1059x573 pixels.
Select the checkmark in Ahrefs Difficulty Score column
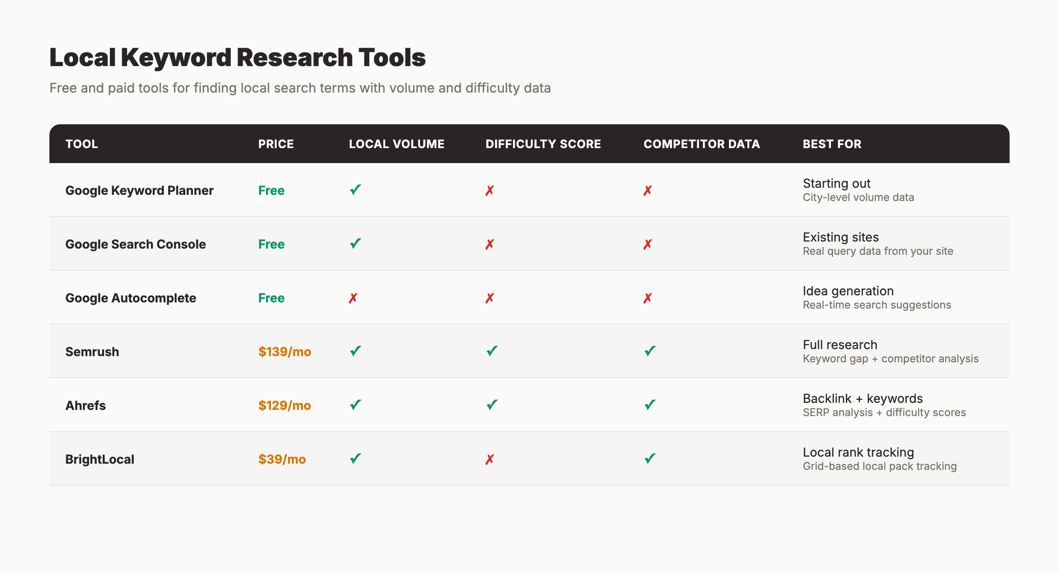tap(492, 405)
